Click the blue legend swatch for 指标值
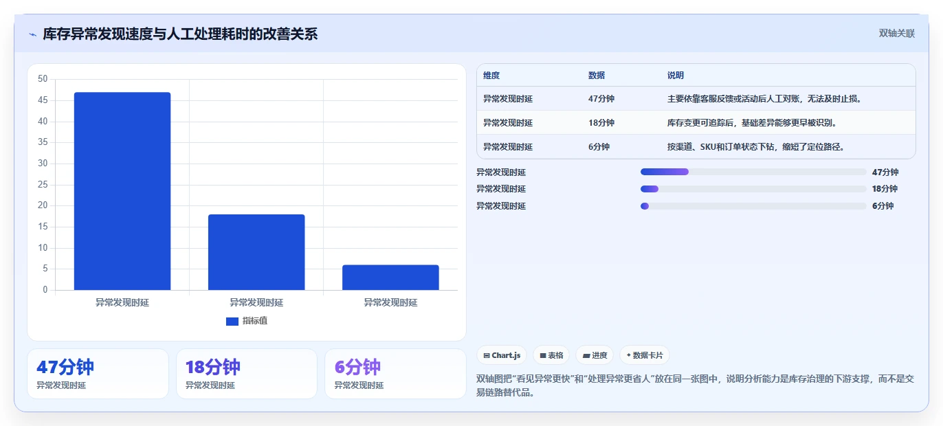This screenshot has height=426, width=943. pyautogui.click(x=232, y=321)
